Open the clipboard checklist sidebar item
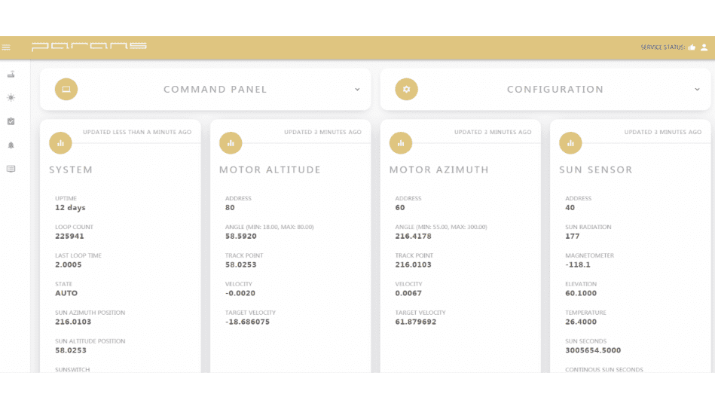 click(11, 121)
